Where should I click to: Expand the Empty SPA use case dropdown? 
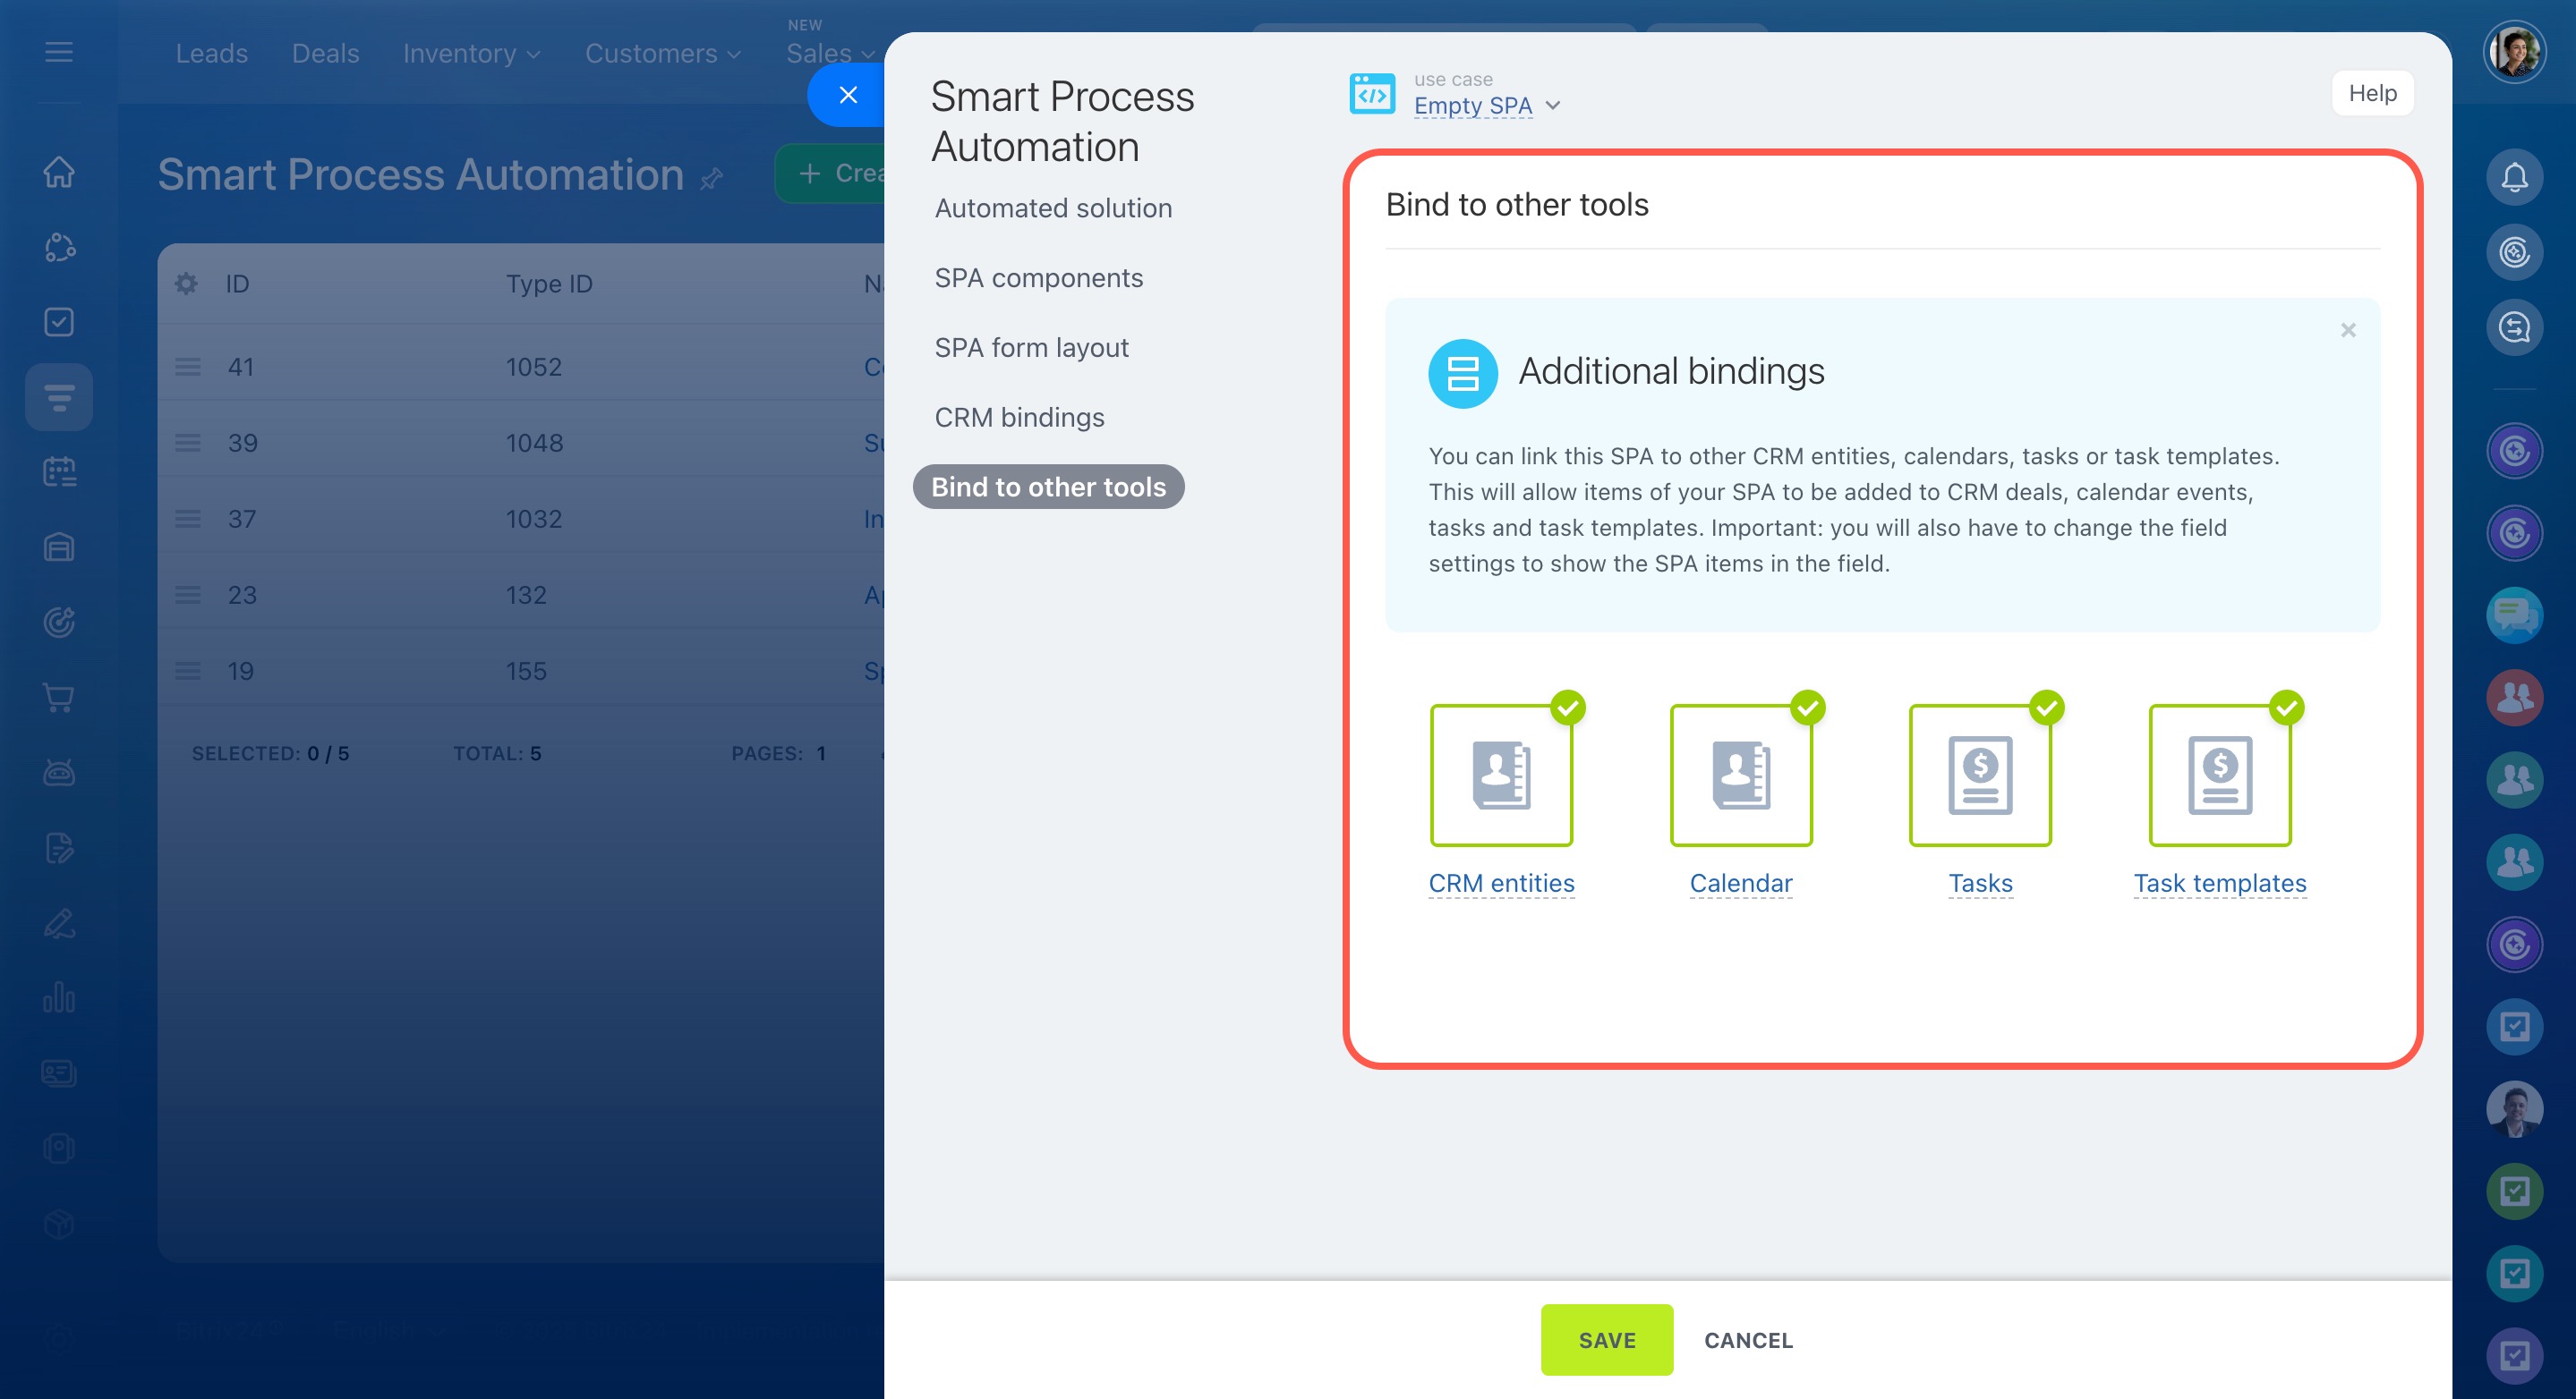pyautogui.click(x=1486, y=106)
